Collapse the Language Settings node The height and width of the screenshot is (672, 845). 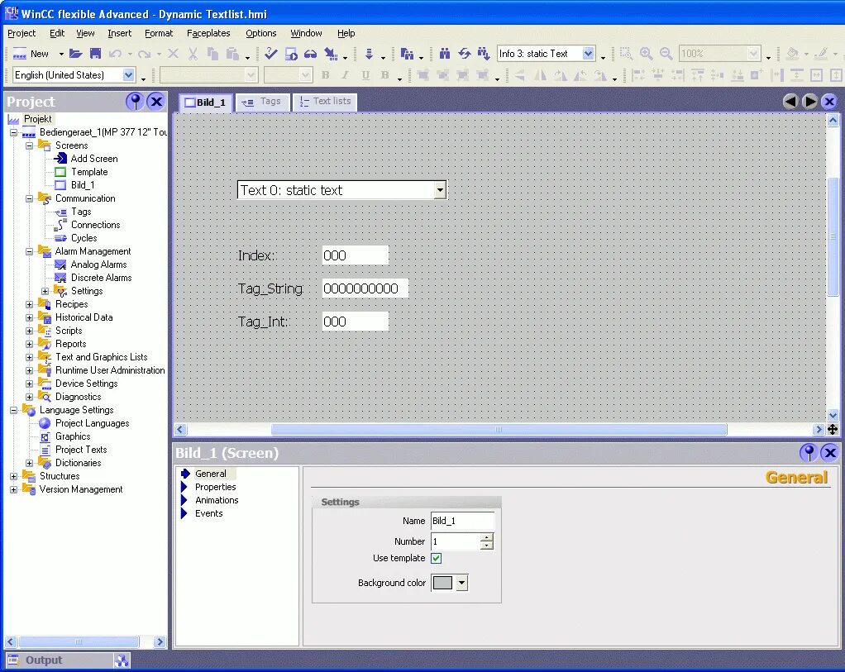(x=14, y=410)
